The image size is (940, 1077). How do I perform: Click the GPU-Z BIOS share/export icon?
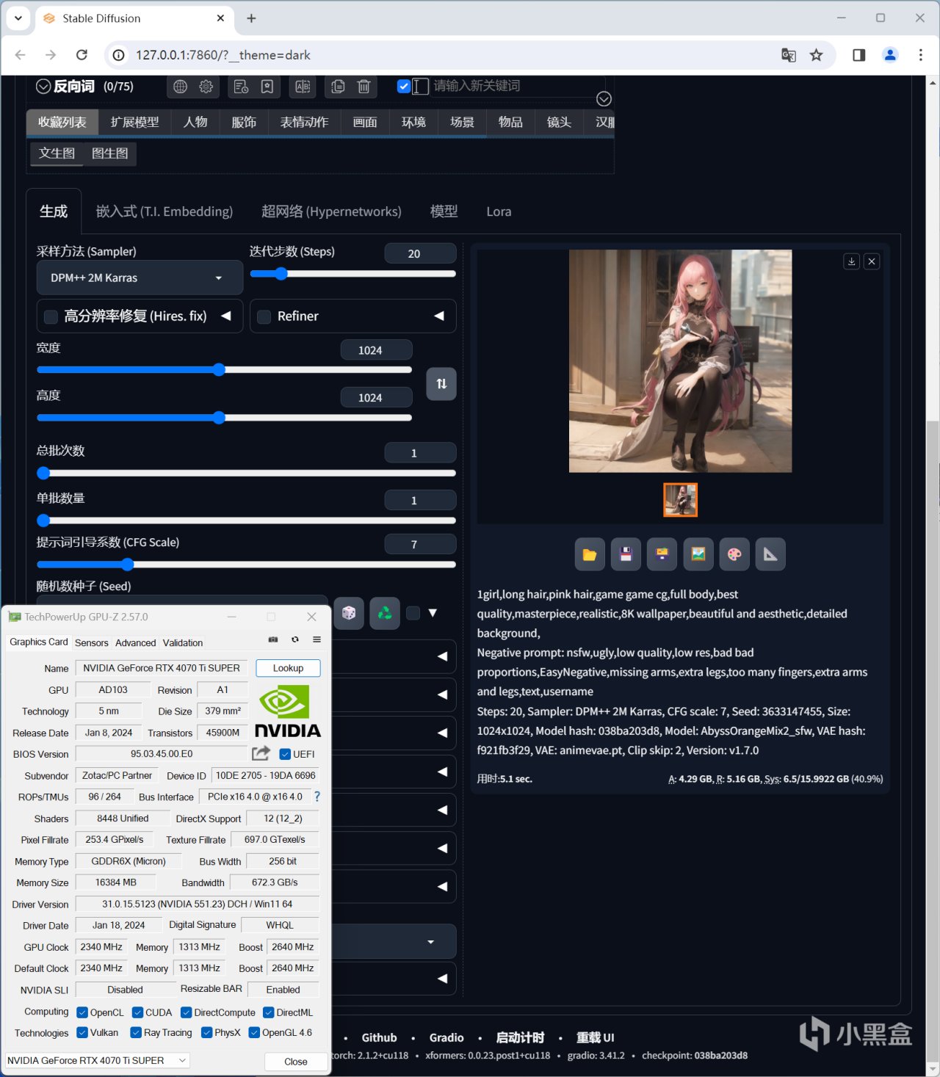point(261,753)
